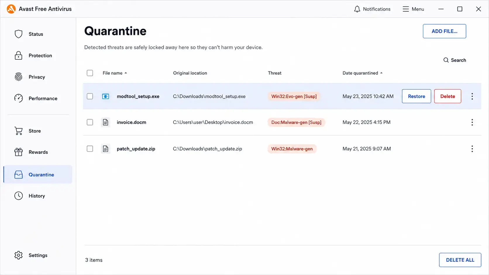The width and height of the screenshot is (489, 275).
Task: Maximize the Avast window
Action: (x=460, y=9)
